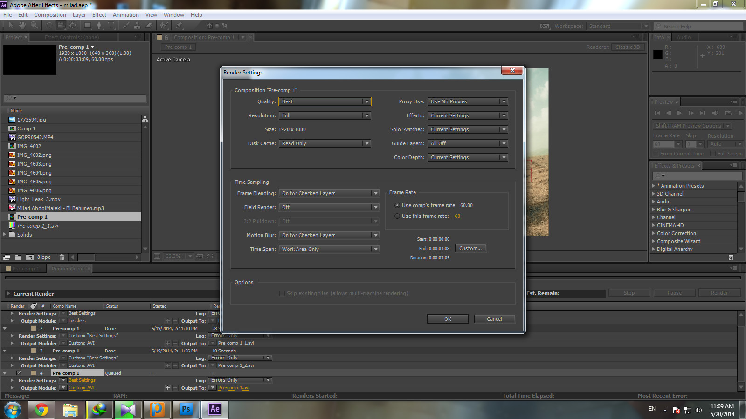Click the Interpret Footage icon in Project panel
This screenshot has height=419, width=746.
click(x=7, y=257)
